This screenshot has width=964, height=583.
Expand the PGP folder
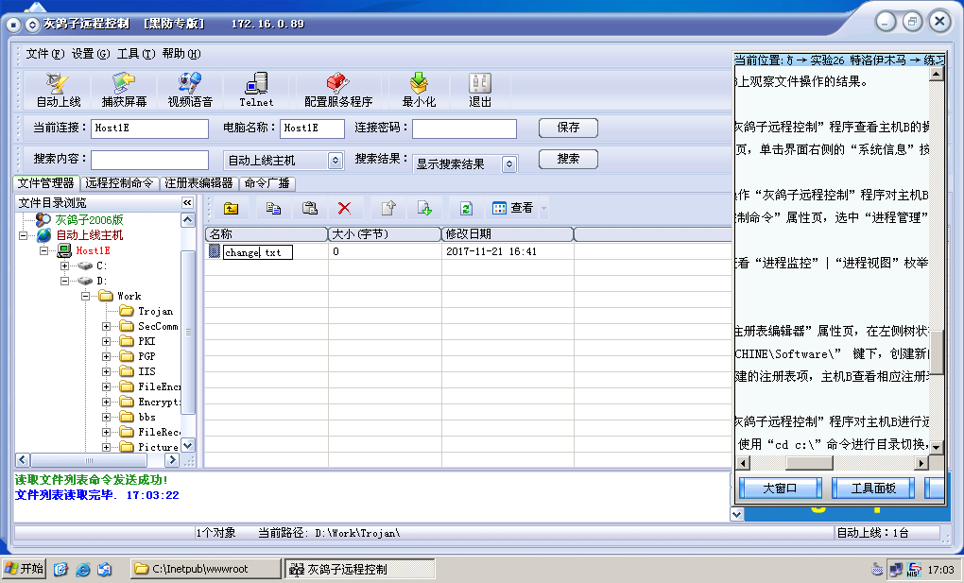click(107, 356)
